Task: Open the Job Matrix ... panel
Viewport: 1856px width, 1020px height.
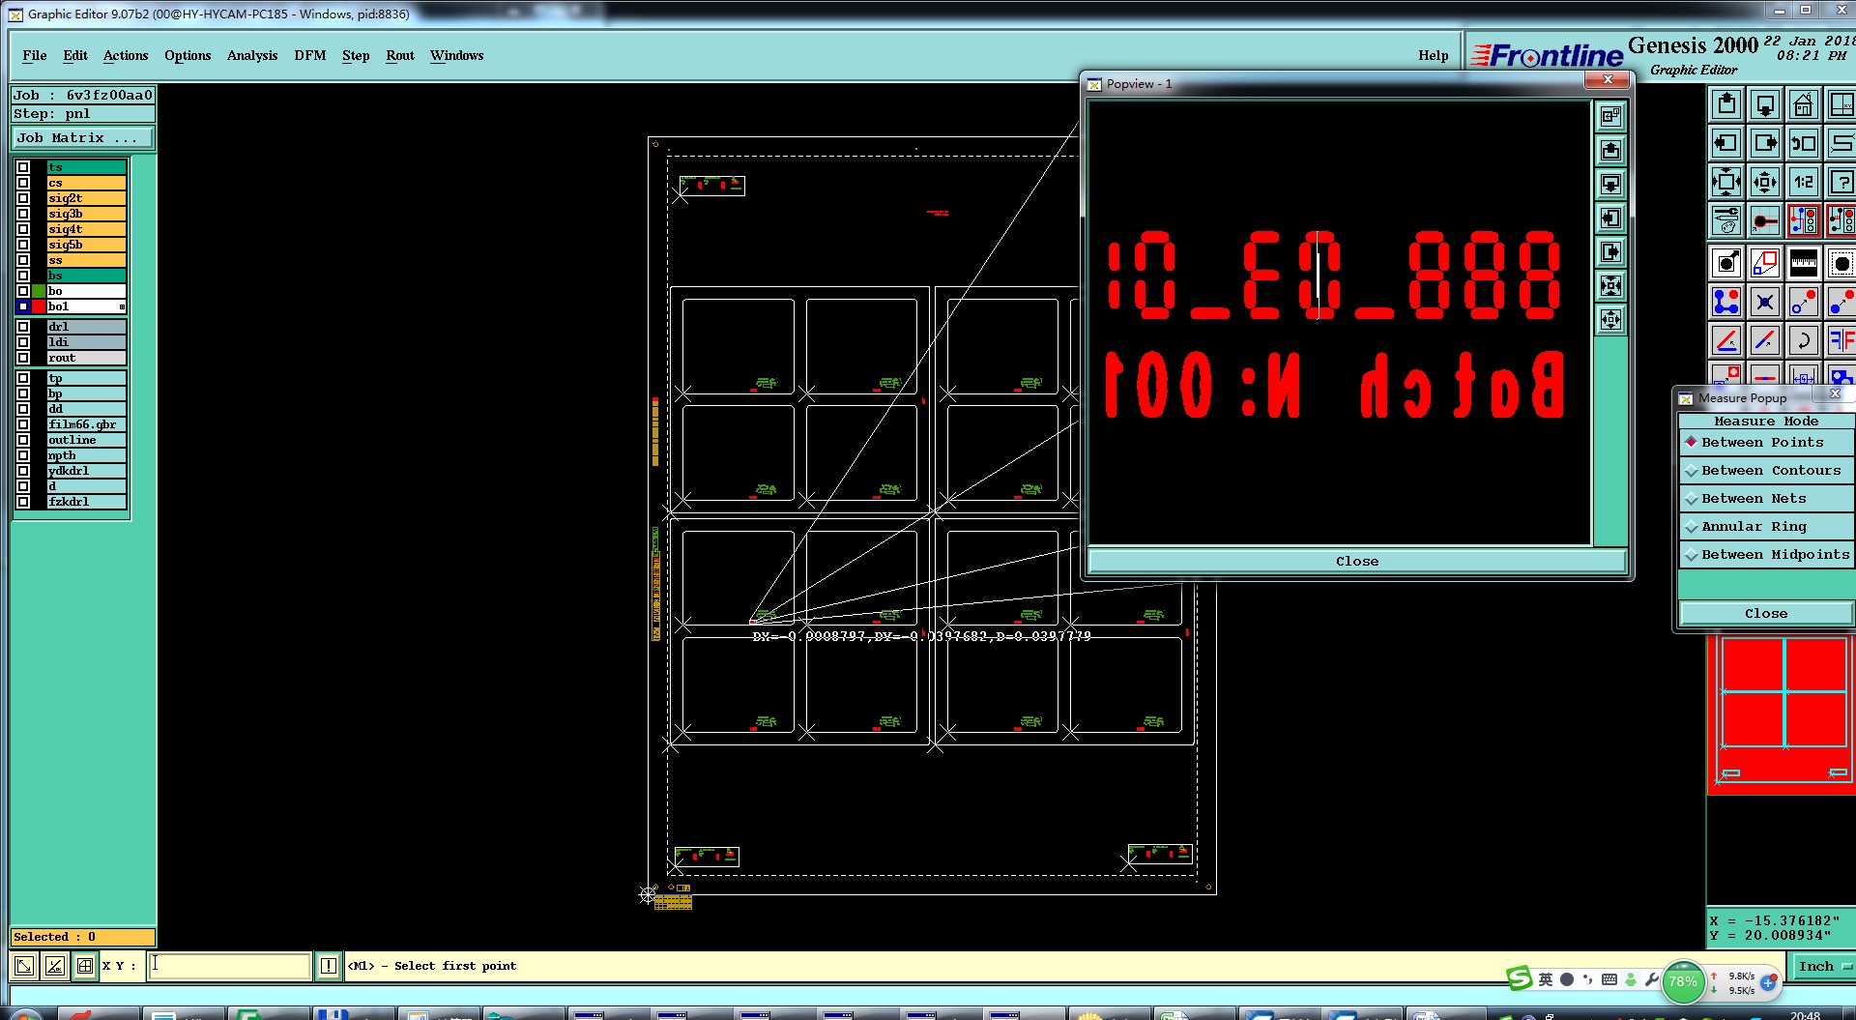Action: (82, 138)
